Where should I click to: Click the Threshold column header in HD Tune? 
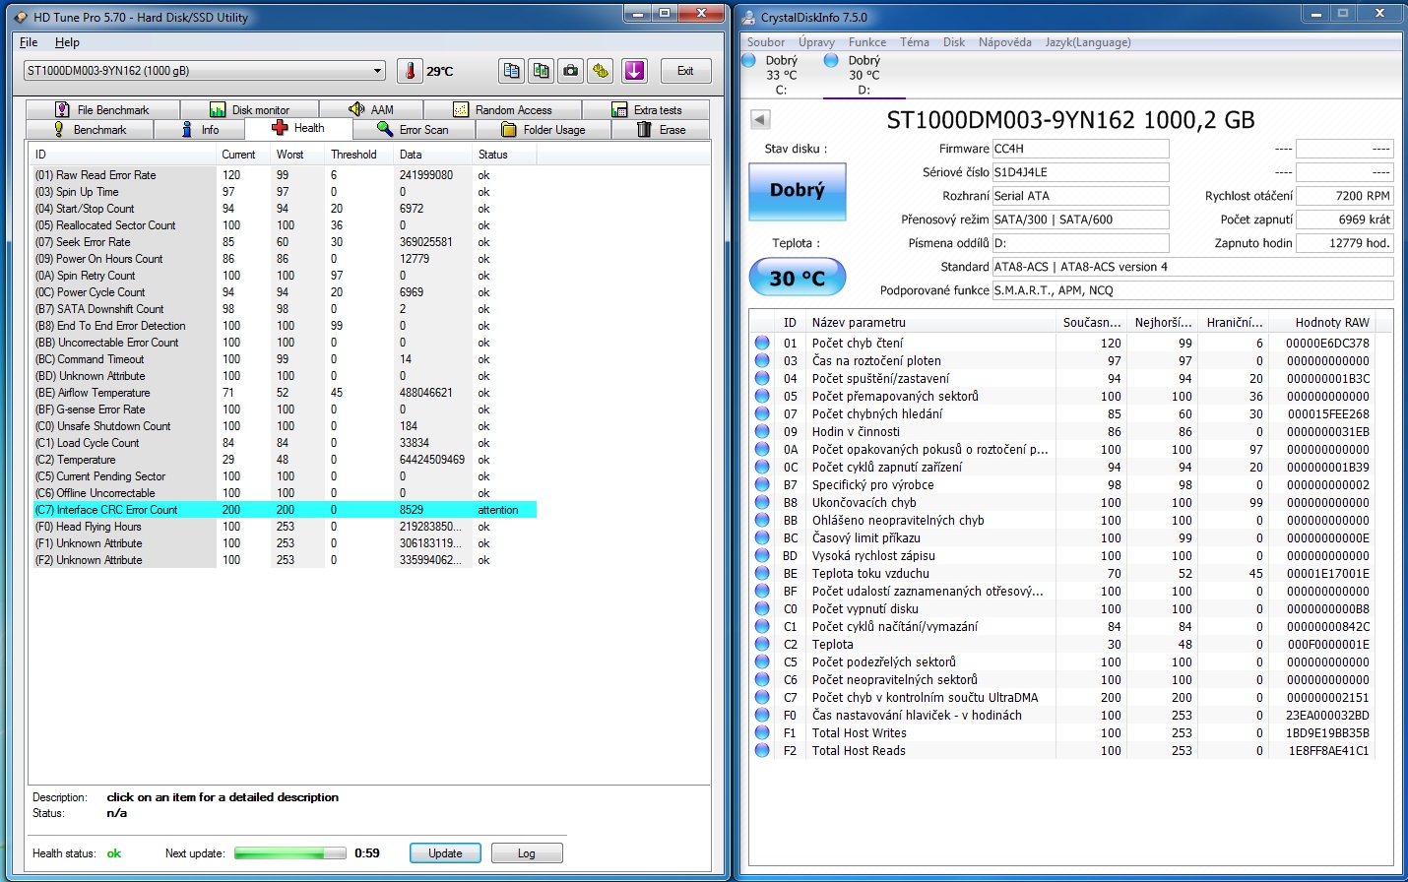359,155
